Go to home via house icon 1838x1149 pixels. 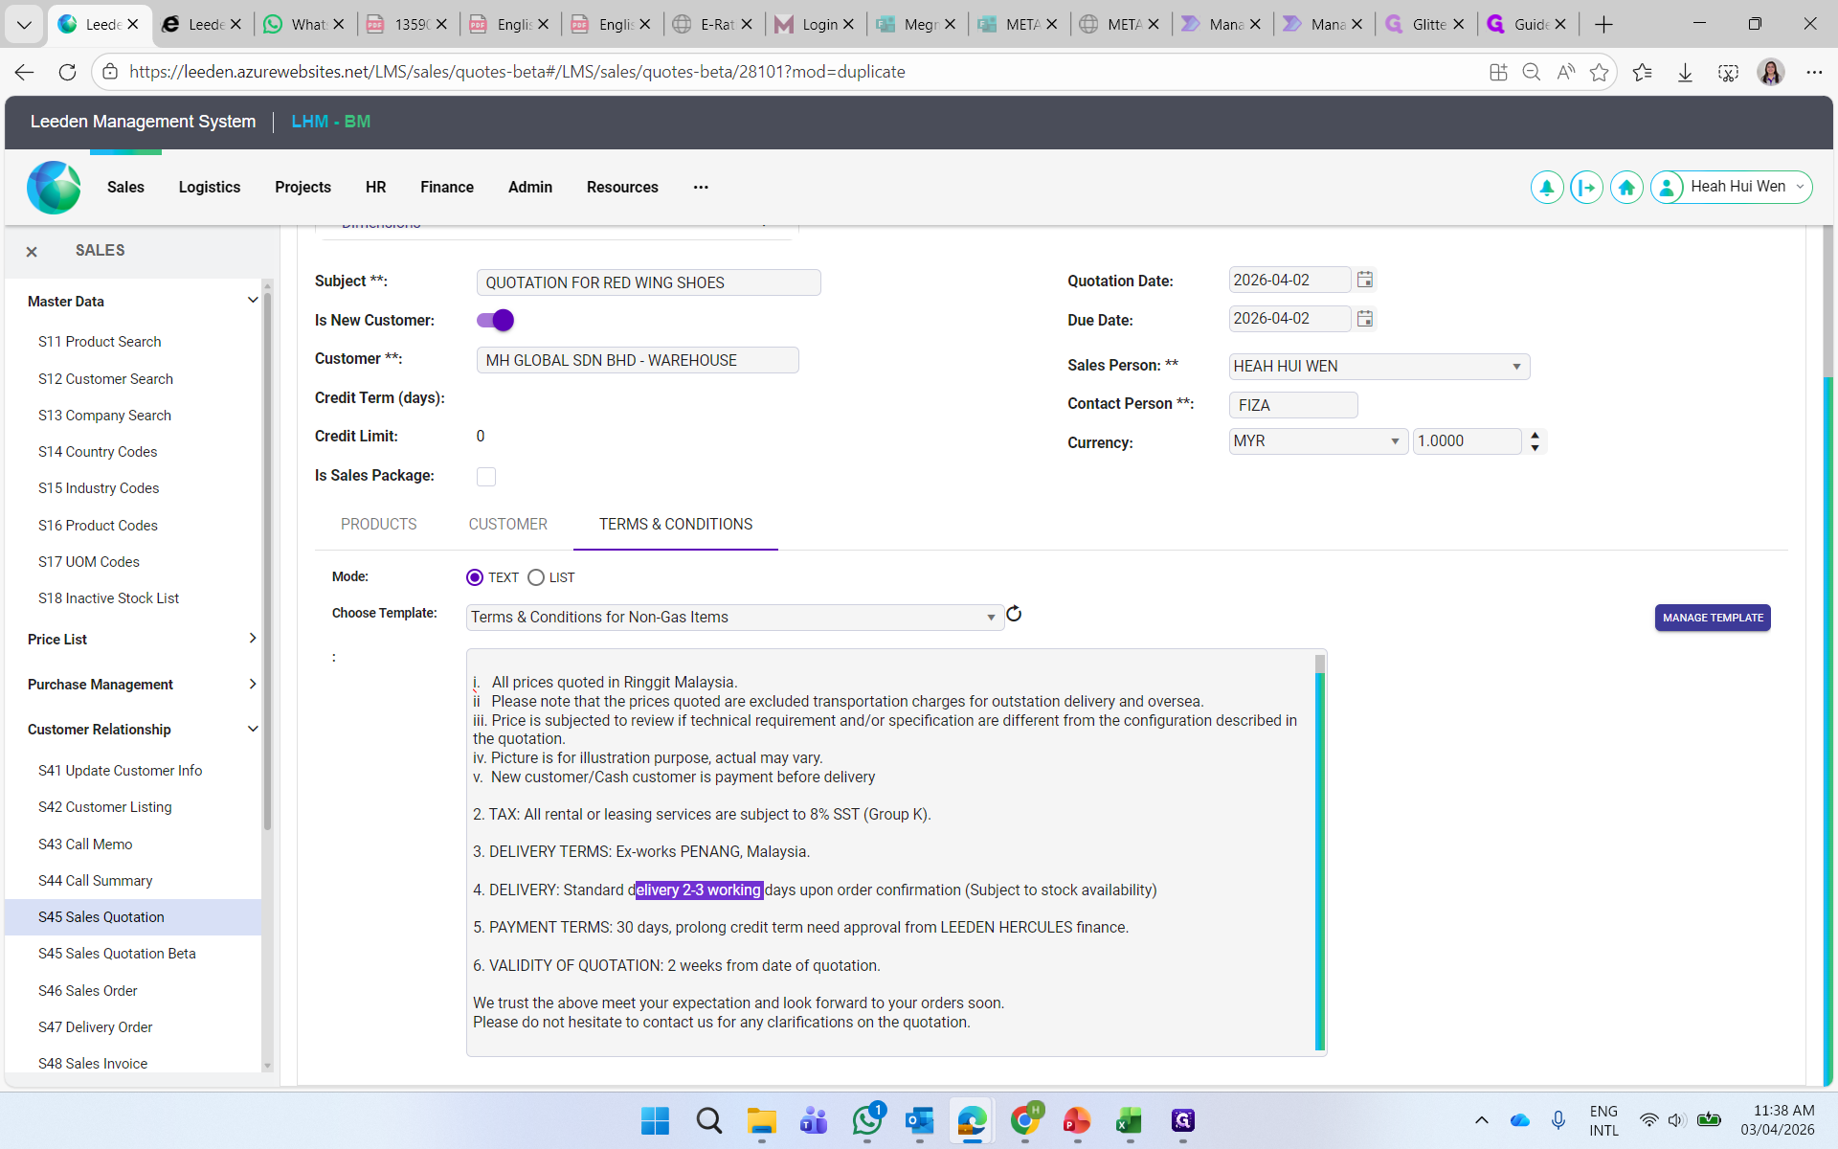(x=1626, y=188)
